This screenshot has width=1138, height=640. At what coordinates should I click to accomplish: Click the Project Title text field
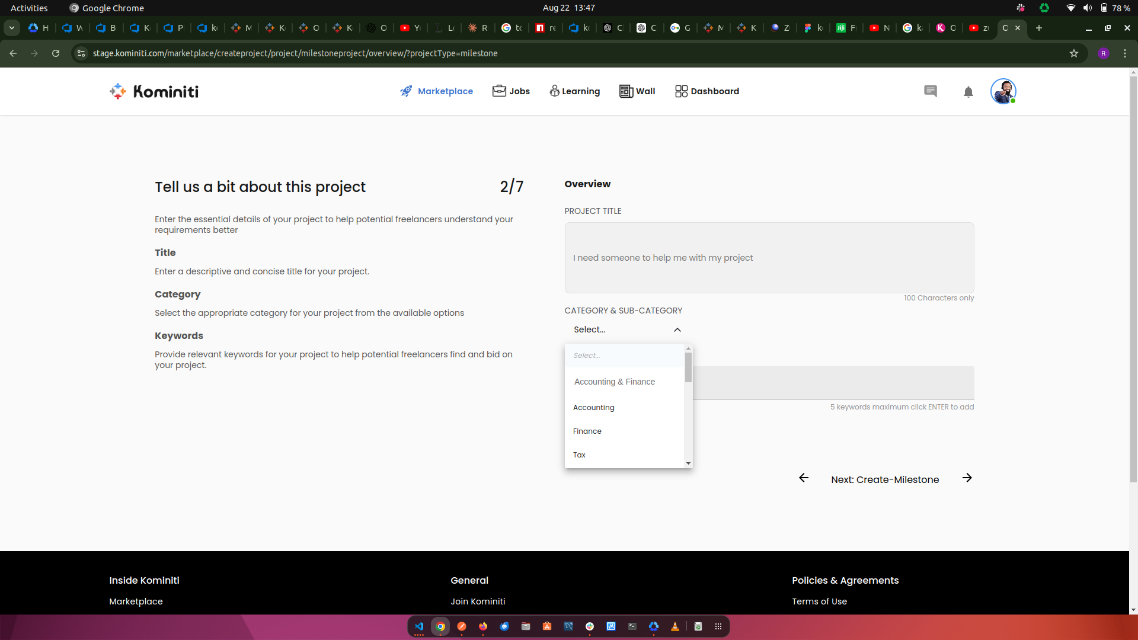[x=769, y=258]
